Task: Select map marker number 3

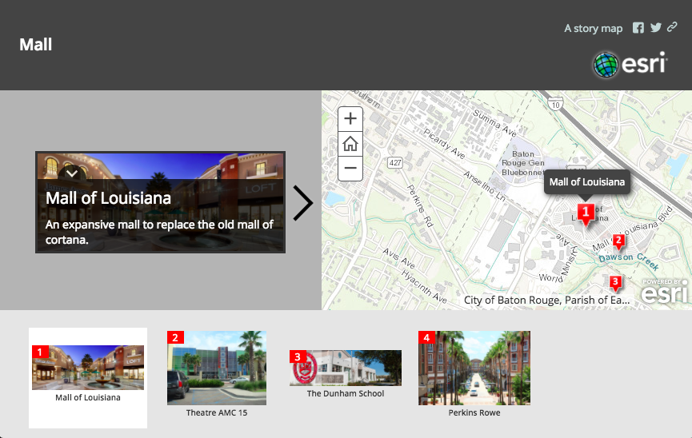Action: (x=616, y=283)
